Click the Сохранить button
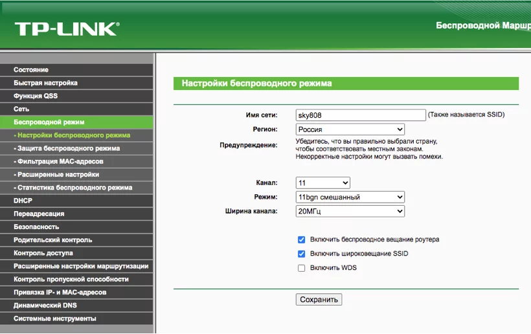The height and width of the screenshot is (334, 531). point(319,300)
